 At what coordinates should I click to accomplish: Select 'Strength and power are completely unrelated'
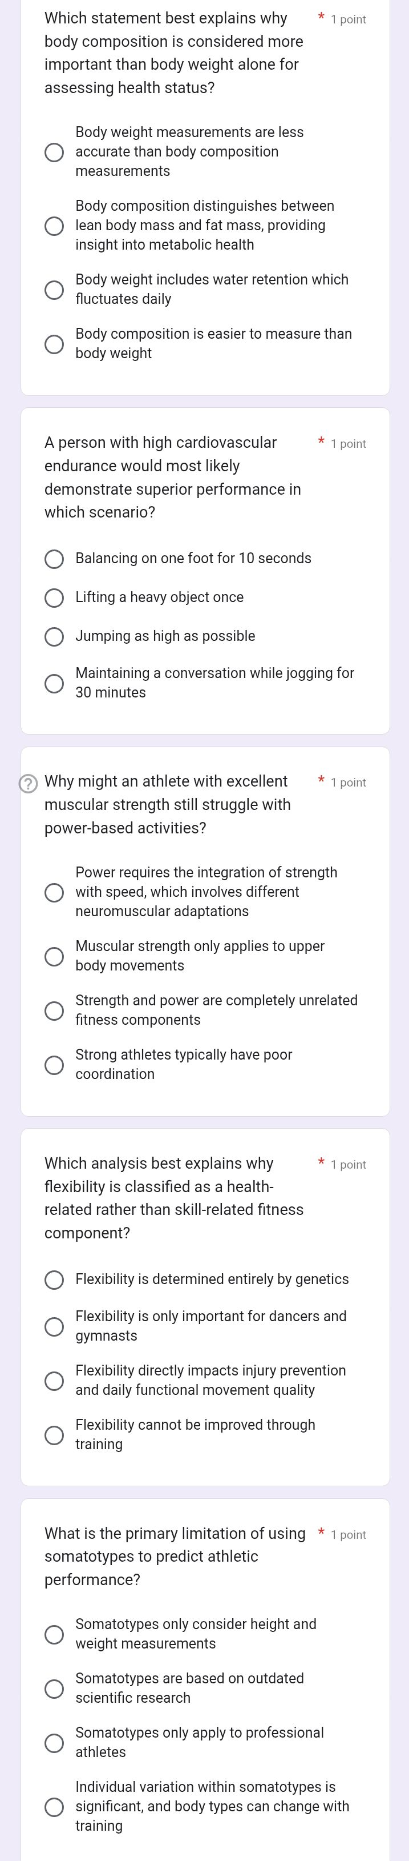[x=54, y=1010]
